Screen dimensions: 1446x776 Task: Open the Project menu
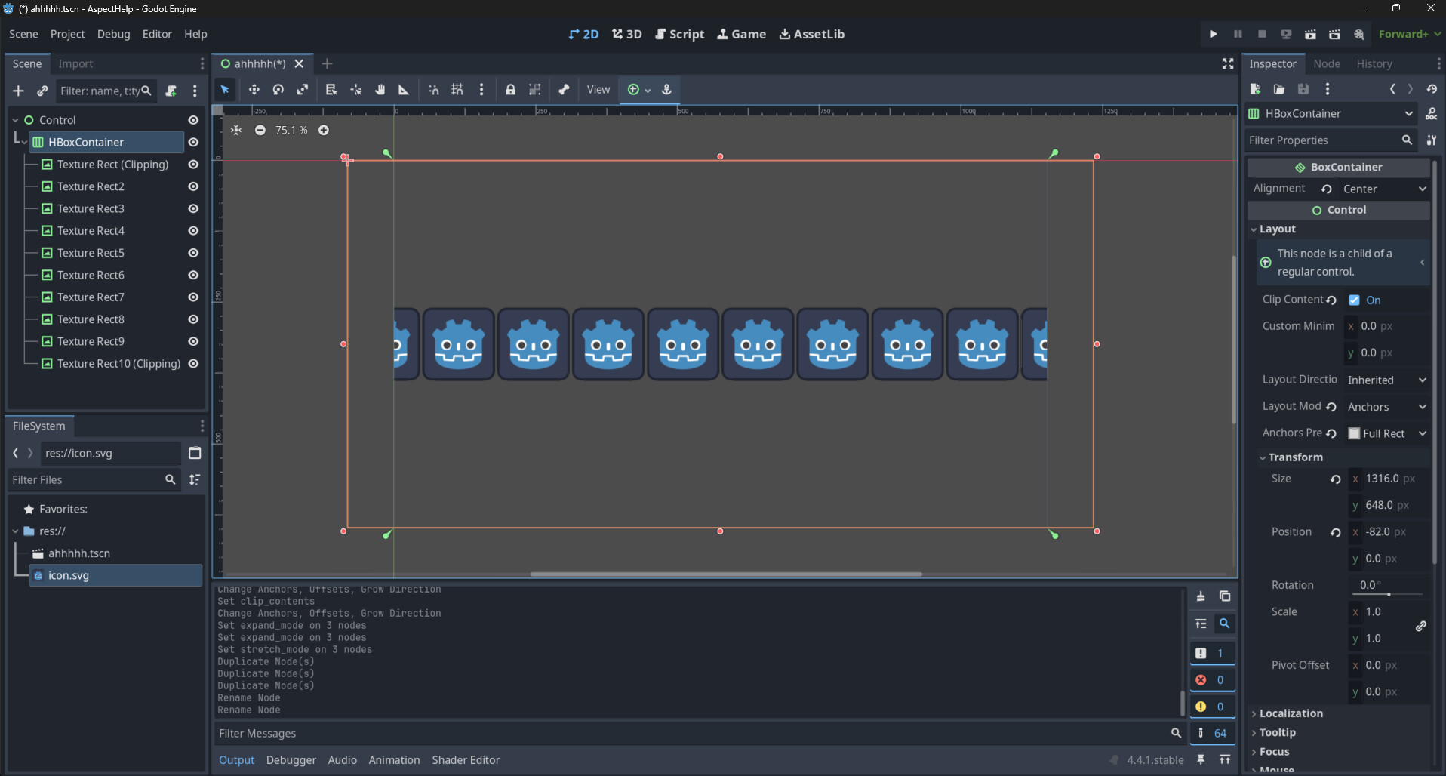point(67,34)
